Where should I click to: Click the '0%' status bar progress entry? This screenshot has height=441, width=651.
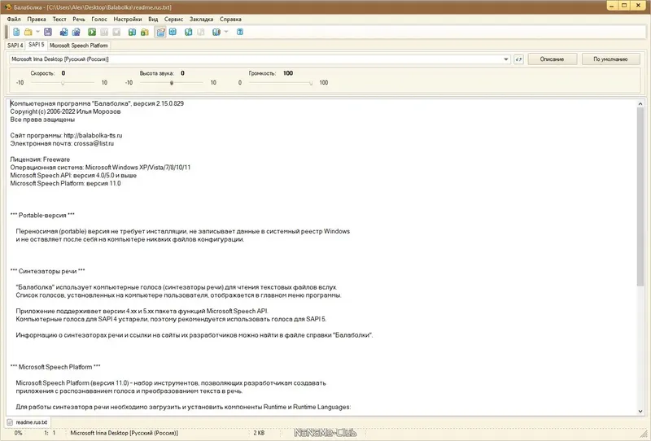click(18, 433)
